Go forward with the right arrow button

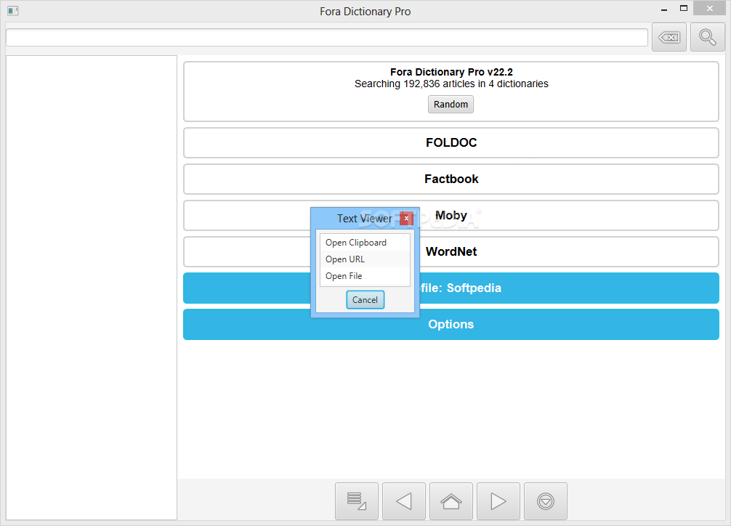pyautogui.click(x=498, y=501)
